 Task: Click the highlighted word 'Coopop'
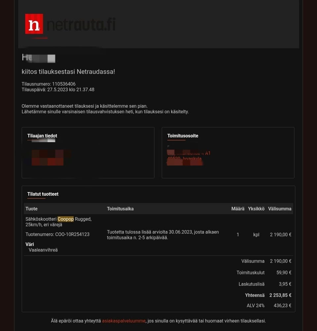66,219
